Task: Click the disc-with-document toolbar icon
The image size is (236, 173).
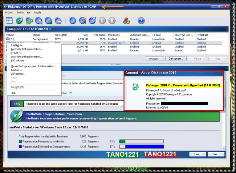Action: pyautogui.click(x=39, y=21)
